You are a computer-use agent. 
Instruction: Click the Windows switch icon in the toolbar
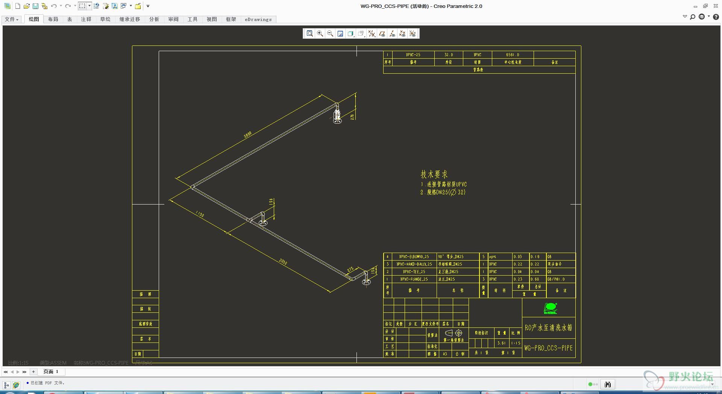click(x=123, y=6)
